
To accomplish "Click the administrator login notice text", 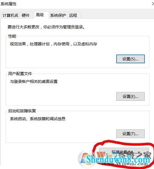I will [46, 27].
